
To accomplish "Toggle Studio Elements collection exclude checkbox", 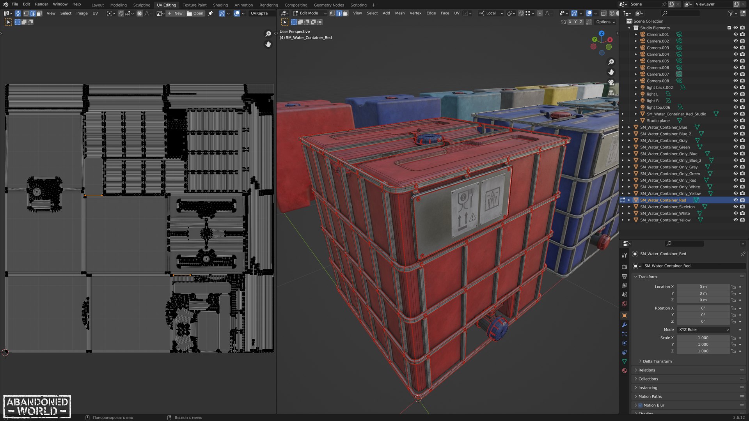I will coord(729,28).
